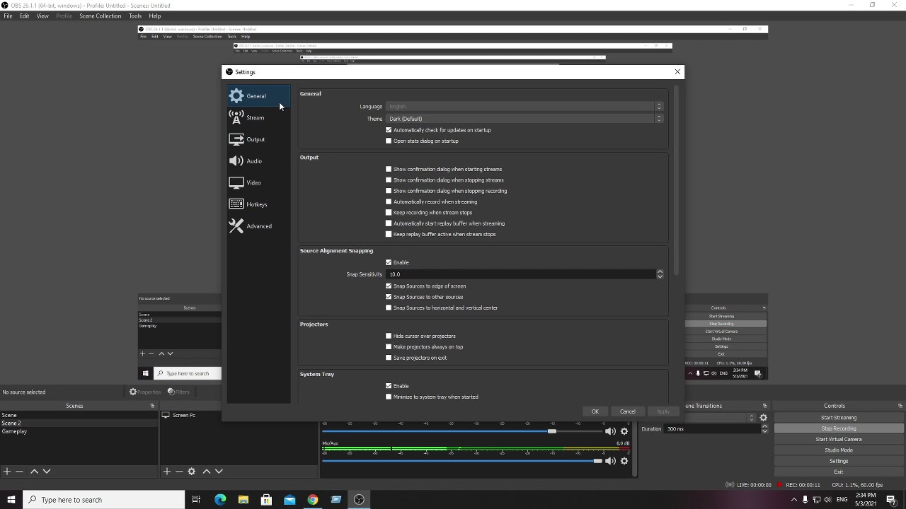The height and width of the screenshot is (509, 906).
Task: Open the File menu
Action: pos(8,16)
